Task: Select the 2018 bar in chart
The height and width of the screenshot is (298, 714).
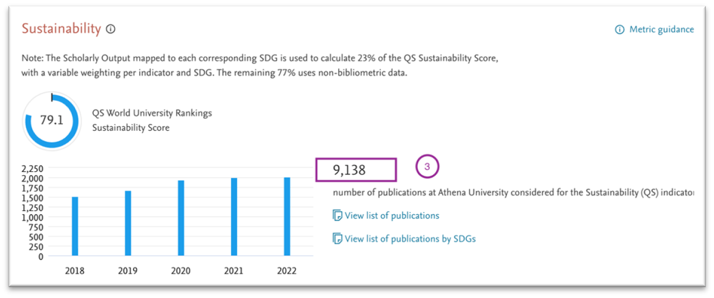Action: 75,227
